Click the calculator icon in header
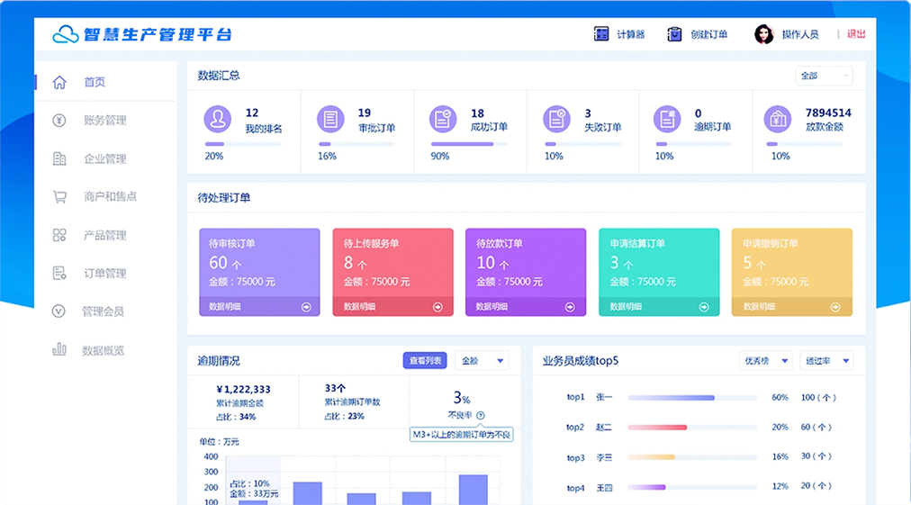This screenshot has height=505, width=911. [x=601, y=34]
